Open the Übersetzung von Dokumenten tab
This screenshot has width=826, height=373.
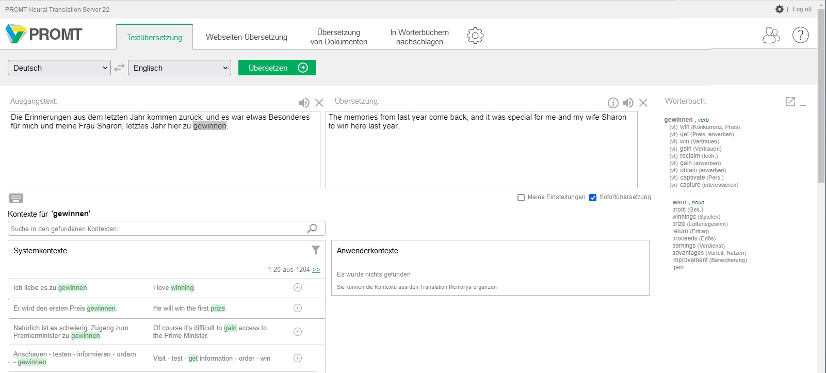[x=338, y=37]
